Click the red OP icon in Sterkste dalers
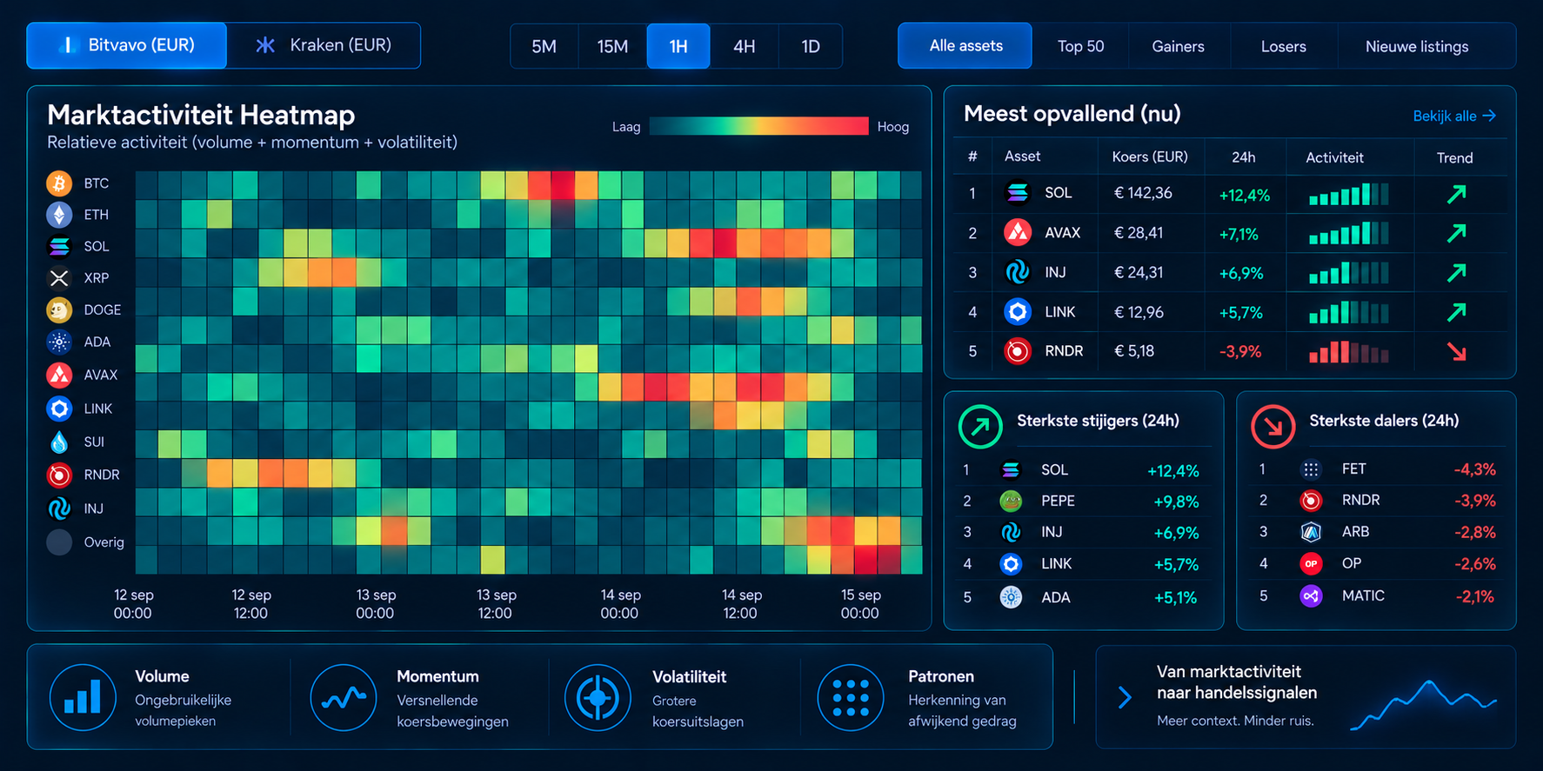 click(x=1311, y=564)
